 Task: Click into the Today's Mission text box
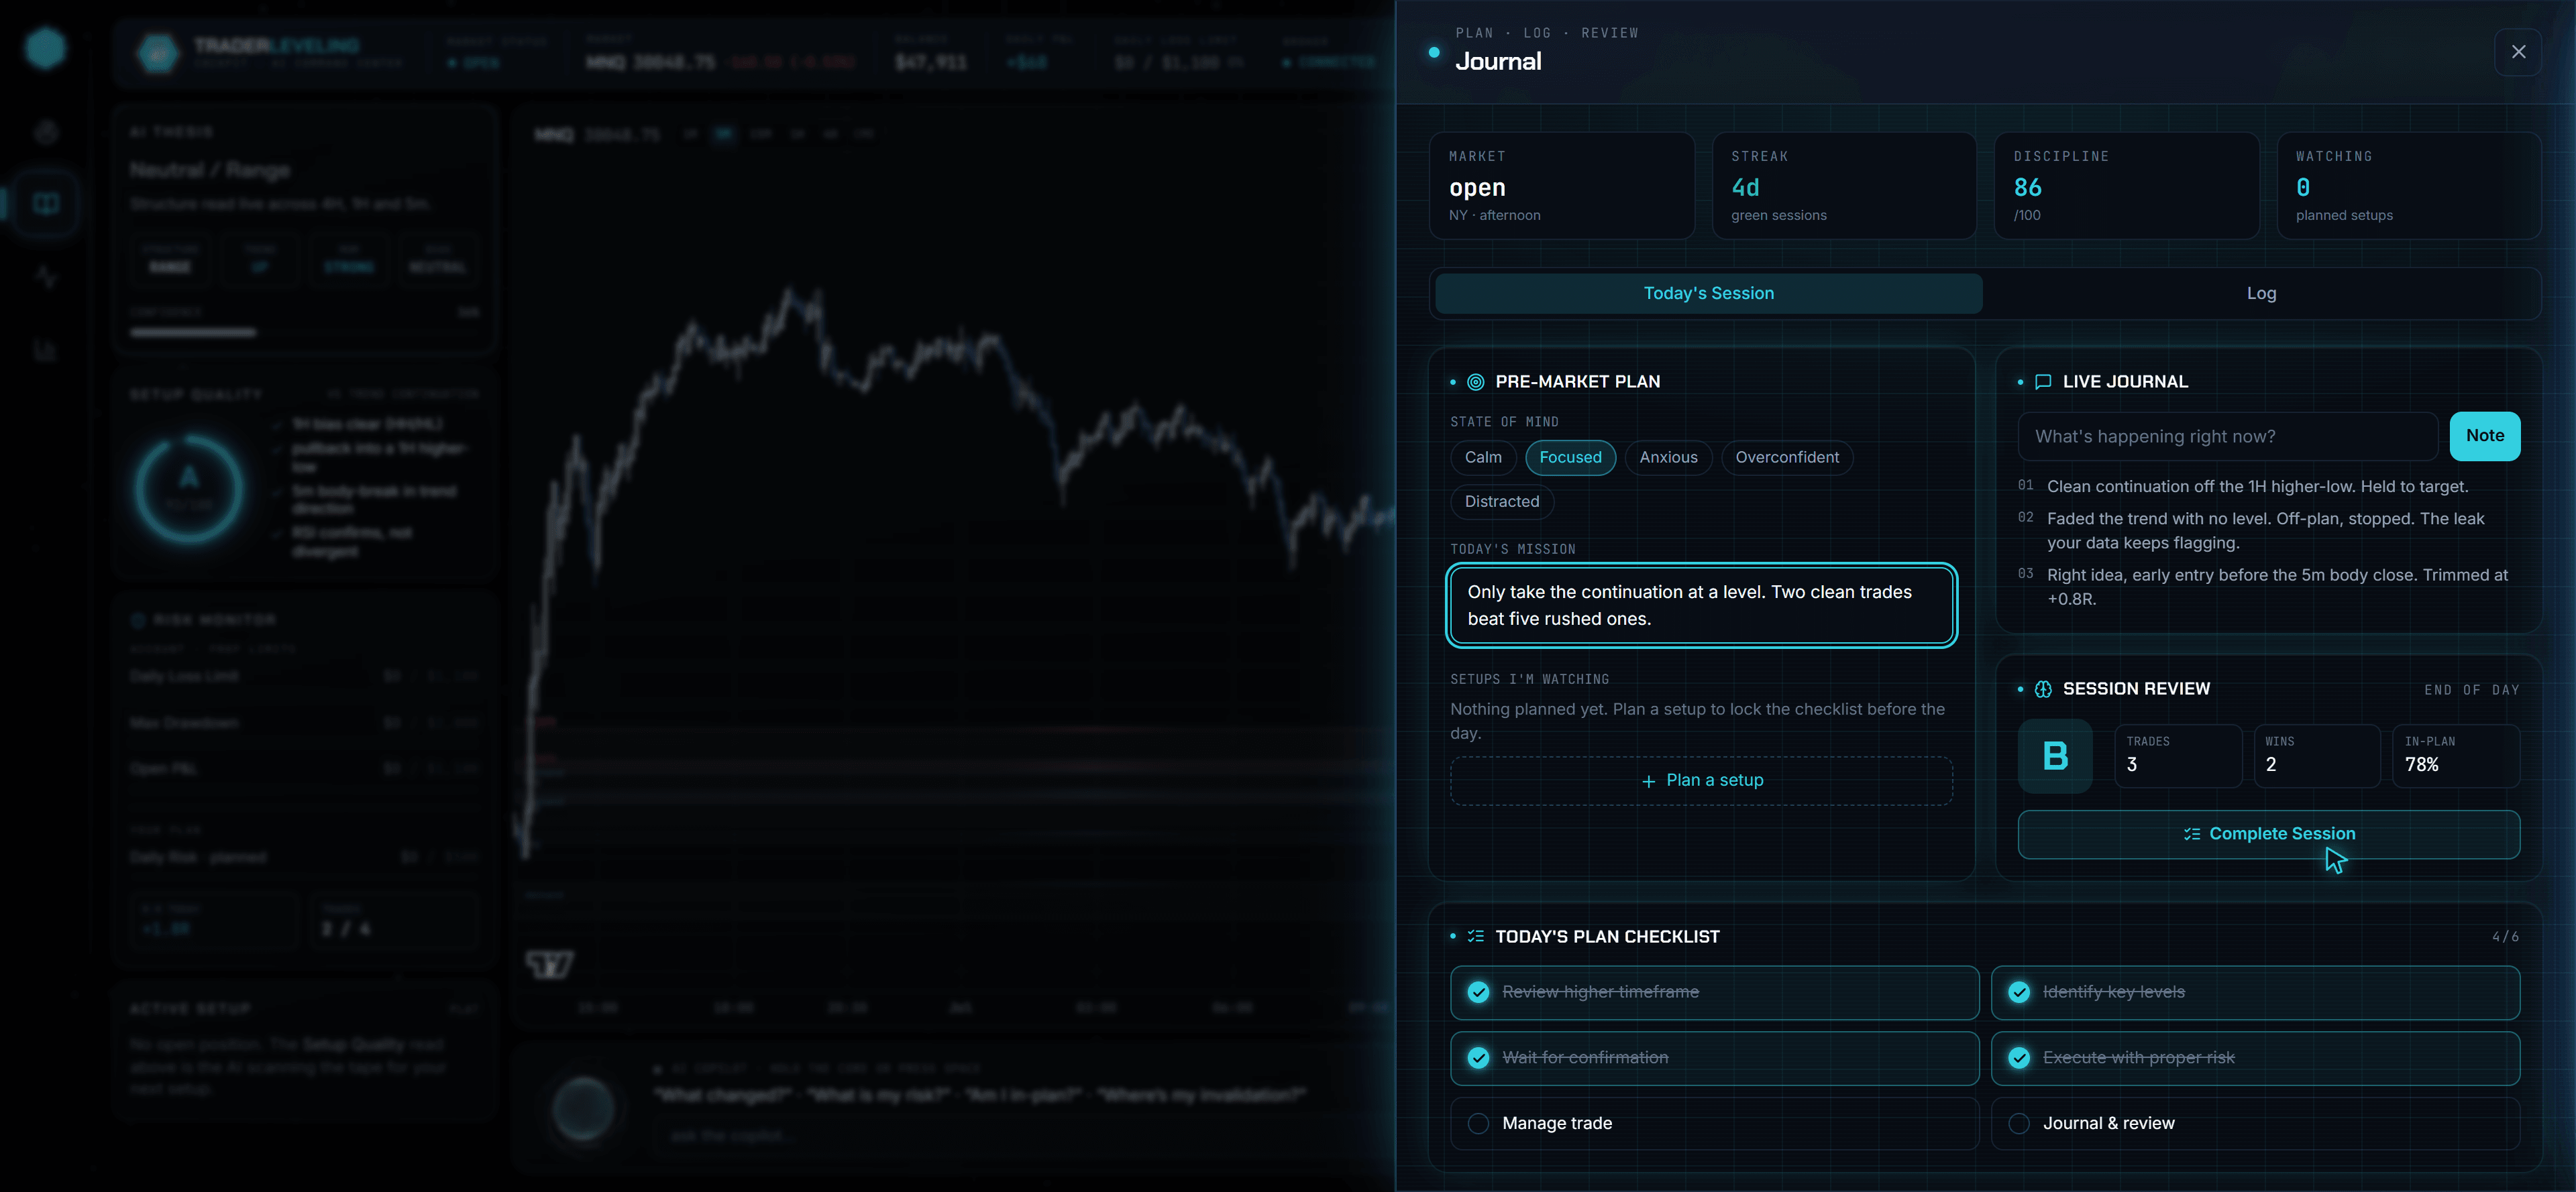1701,605
